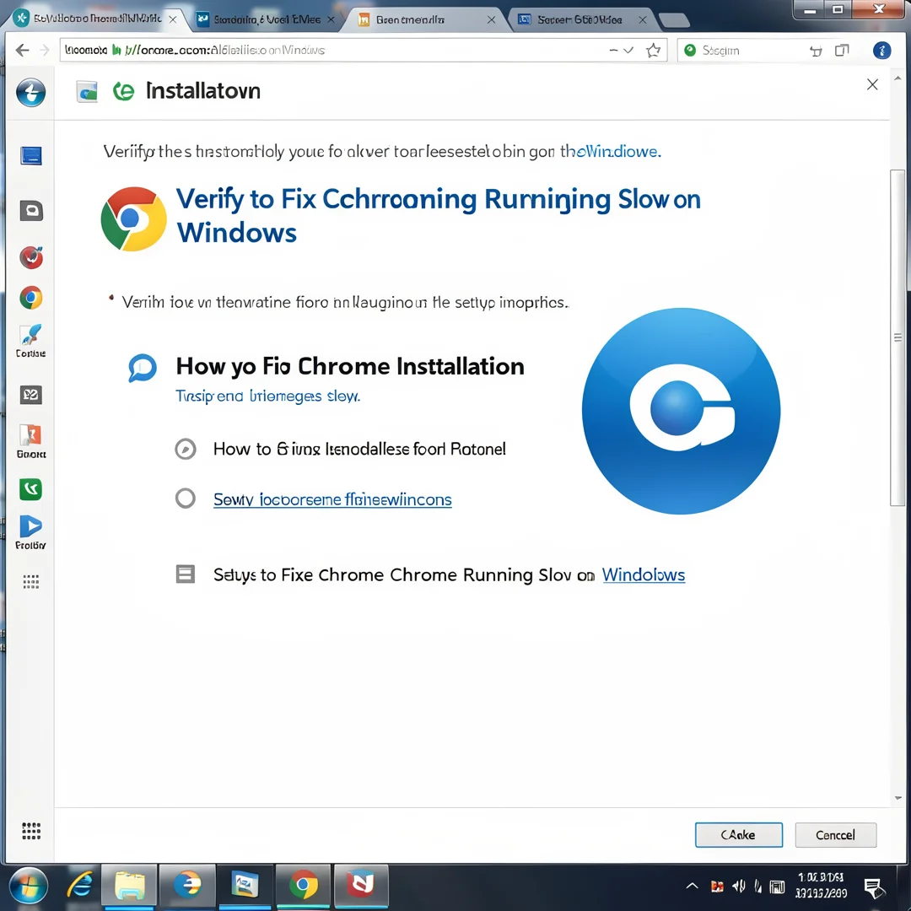Screen dimensions: 911x911
Task: Open the notification center icon
Action: (x=873, y=887)
